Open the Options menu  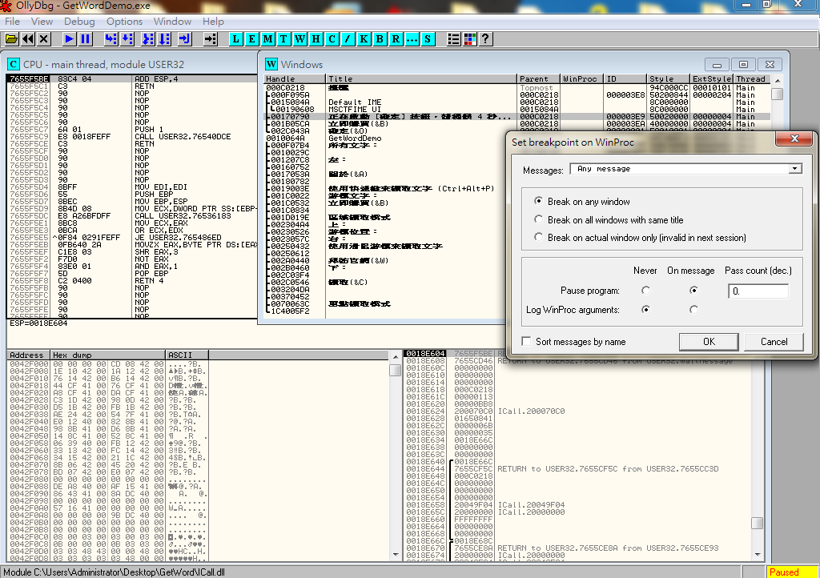(x=124, y=22)
